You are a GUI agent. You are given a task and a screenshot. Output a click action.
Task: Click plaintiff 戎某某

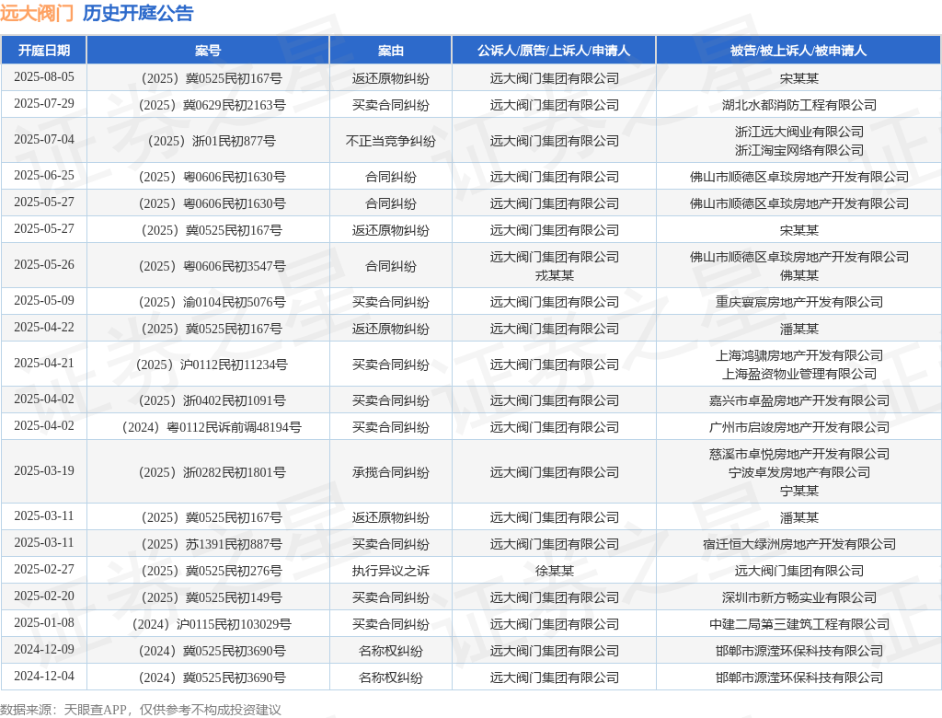[554, 275]
